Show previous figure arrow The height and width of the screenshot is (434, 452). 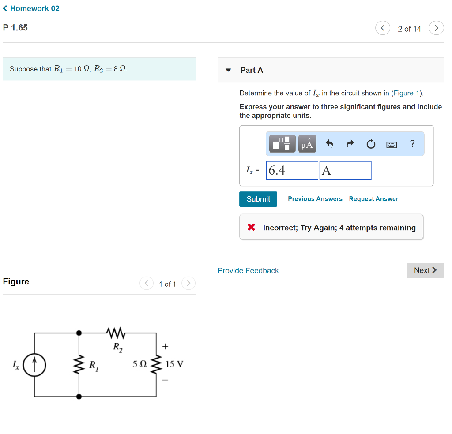[147, 284]
